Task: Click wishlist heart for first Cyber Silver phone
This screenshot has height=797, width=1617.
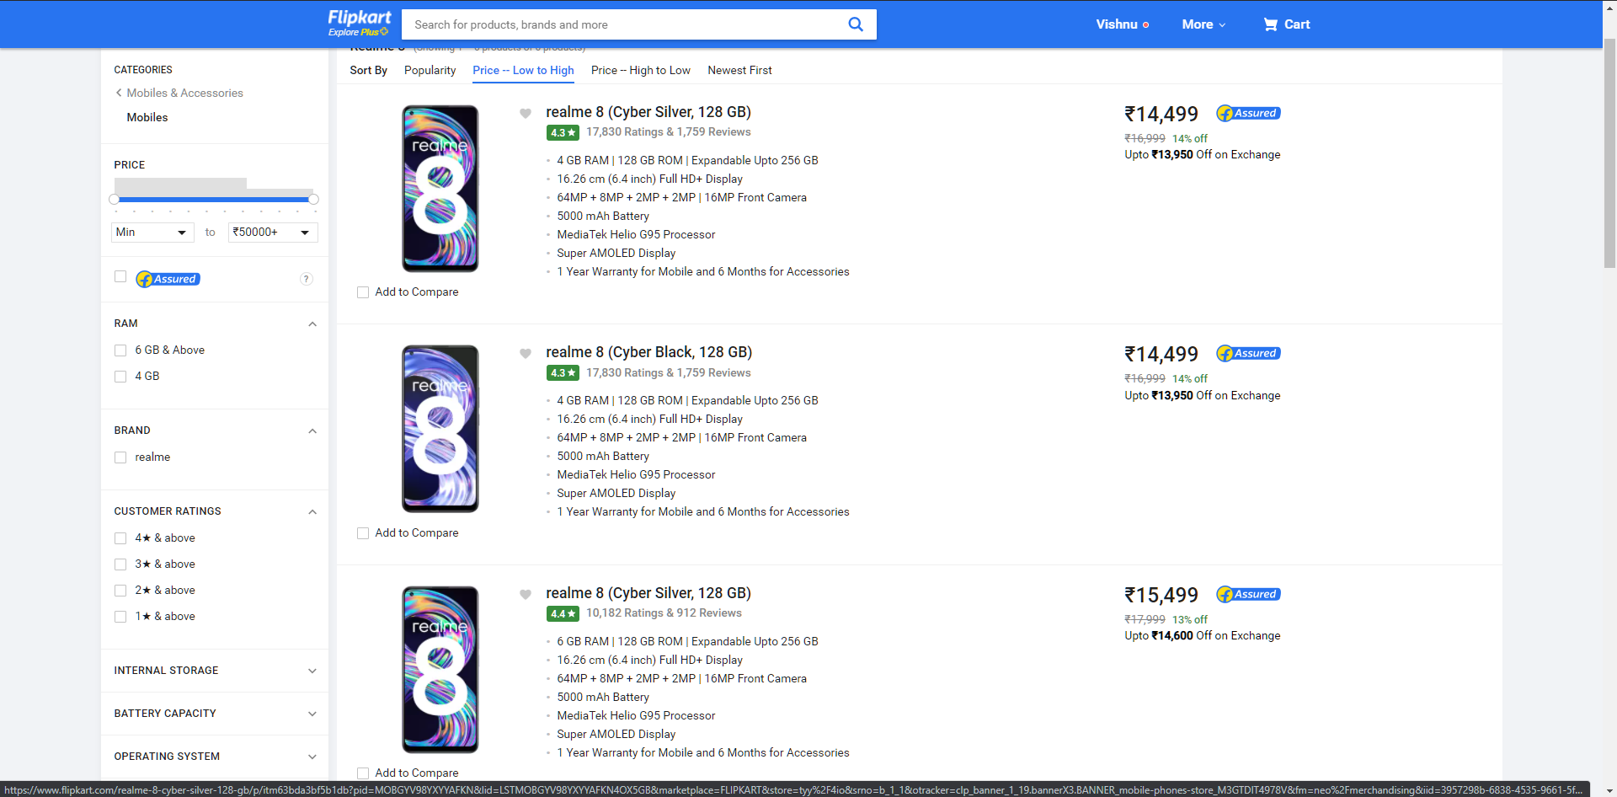Action: point(526,114)
